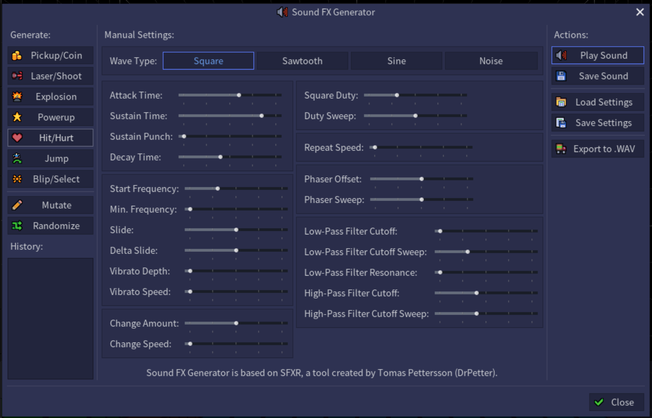This screenshot has width=652, height=418.
Task: Click the Laser/Shoot generator icon
Action: pos(17,76)
